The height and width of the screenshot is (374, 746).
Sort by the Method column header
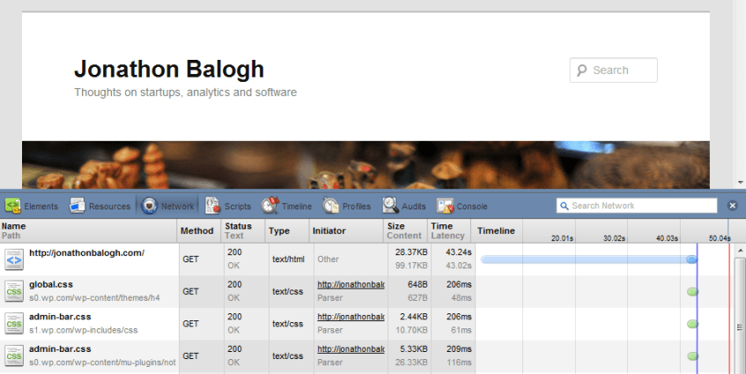point(199,231)
